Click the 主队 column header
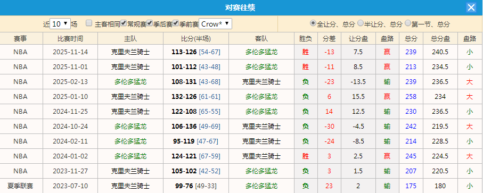Viewport: 483px width, 193px height. click(130, 38)
